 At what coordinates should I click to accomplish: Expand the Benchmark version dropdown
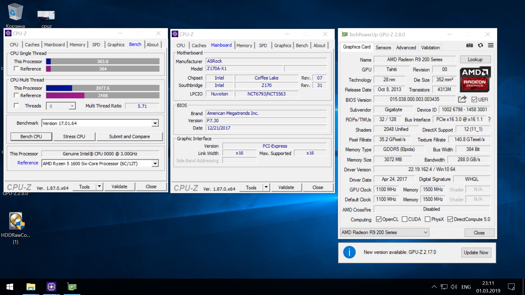pyautogui.click(x=155, y=123)
